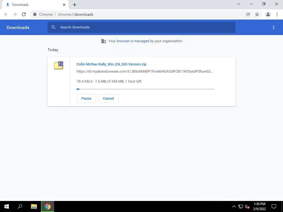283x212 pixels.
Task: Open the network tray icon
Action: (241, 206)
